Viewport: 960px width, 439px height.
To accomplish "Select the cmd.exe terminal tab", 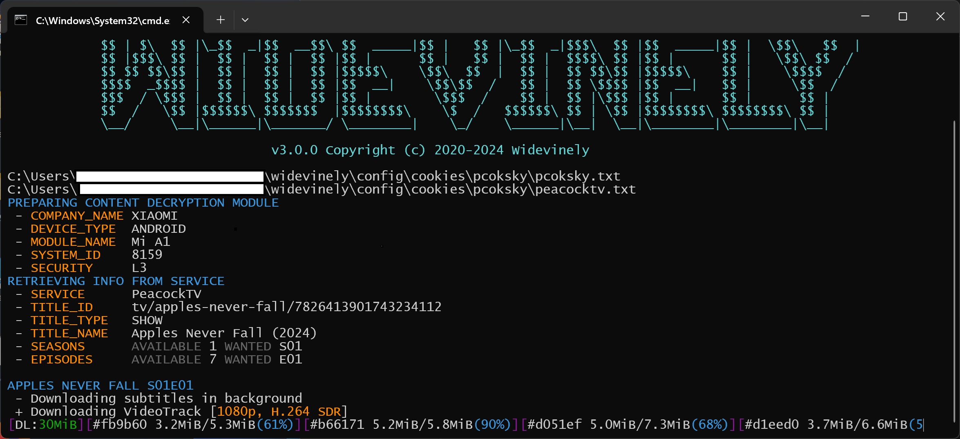I will [x=105, y=20].
